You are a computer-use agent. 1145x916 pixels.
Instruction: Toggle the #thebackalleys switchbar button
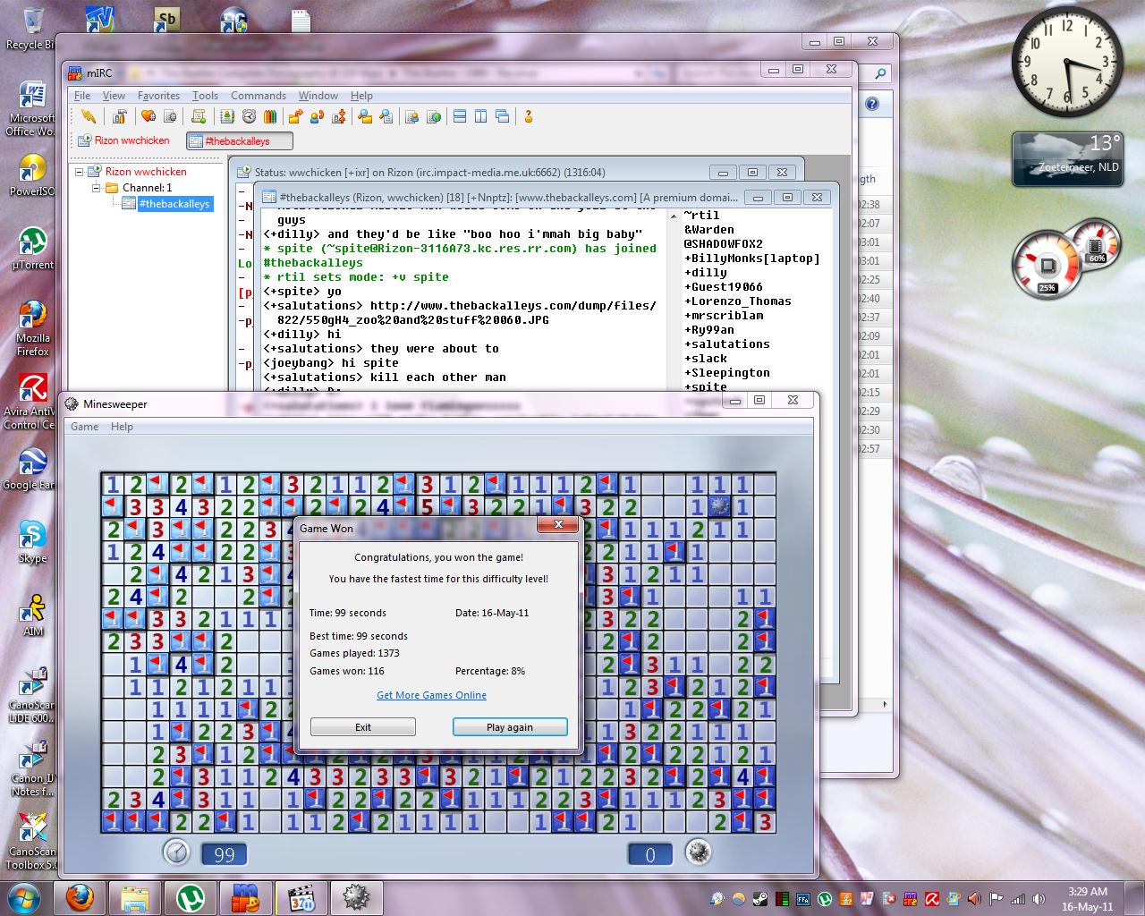pyautogui.click(x=239, y=141)
